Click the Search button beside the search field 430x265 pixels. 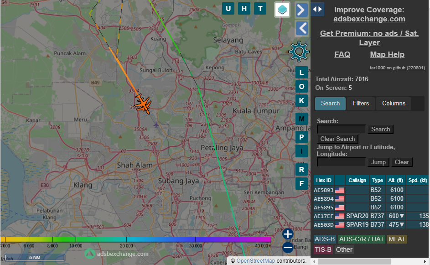pyautogui.click(x=381, y=129)
